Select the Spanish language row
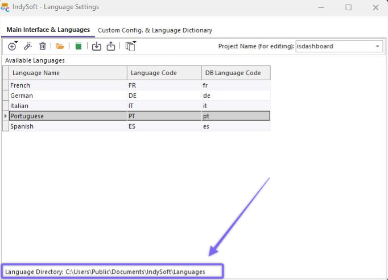388x280 pixels. pos(68,126)
